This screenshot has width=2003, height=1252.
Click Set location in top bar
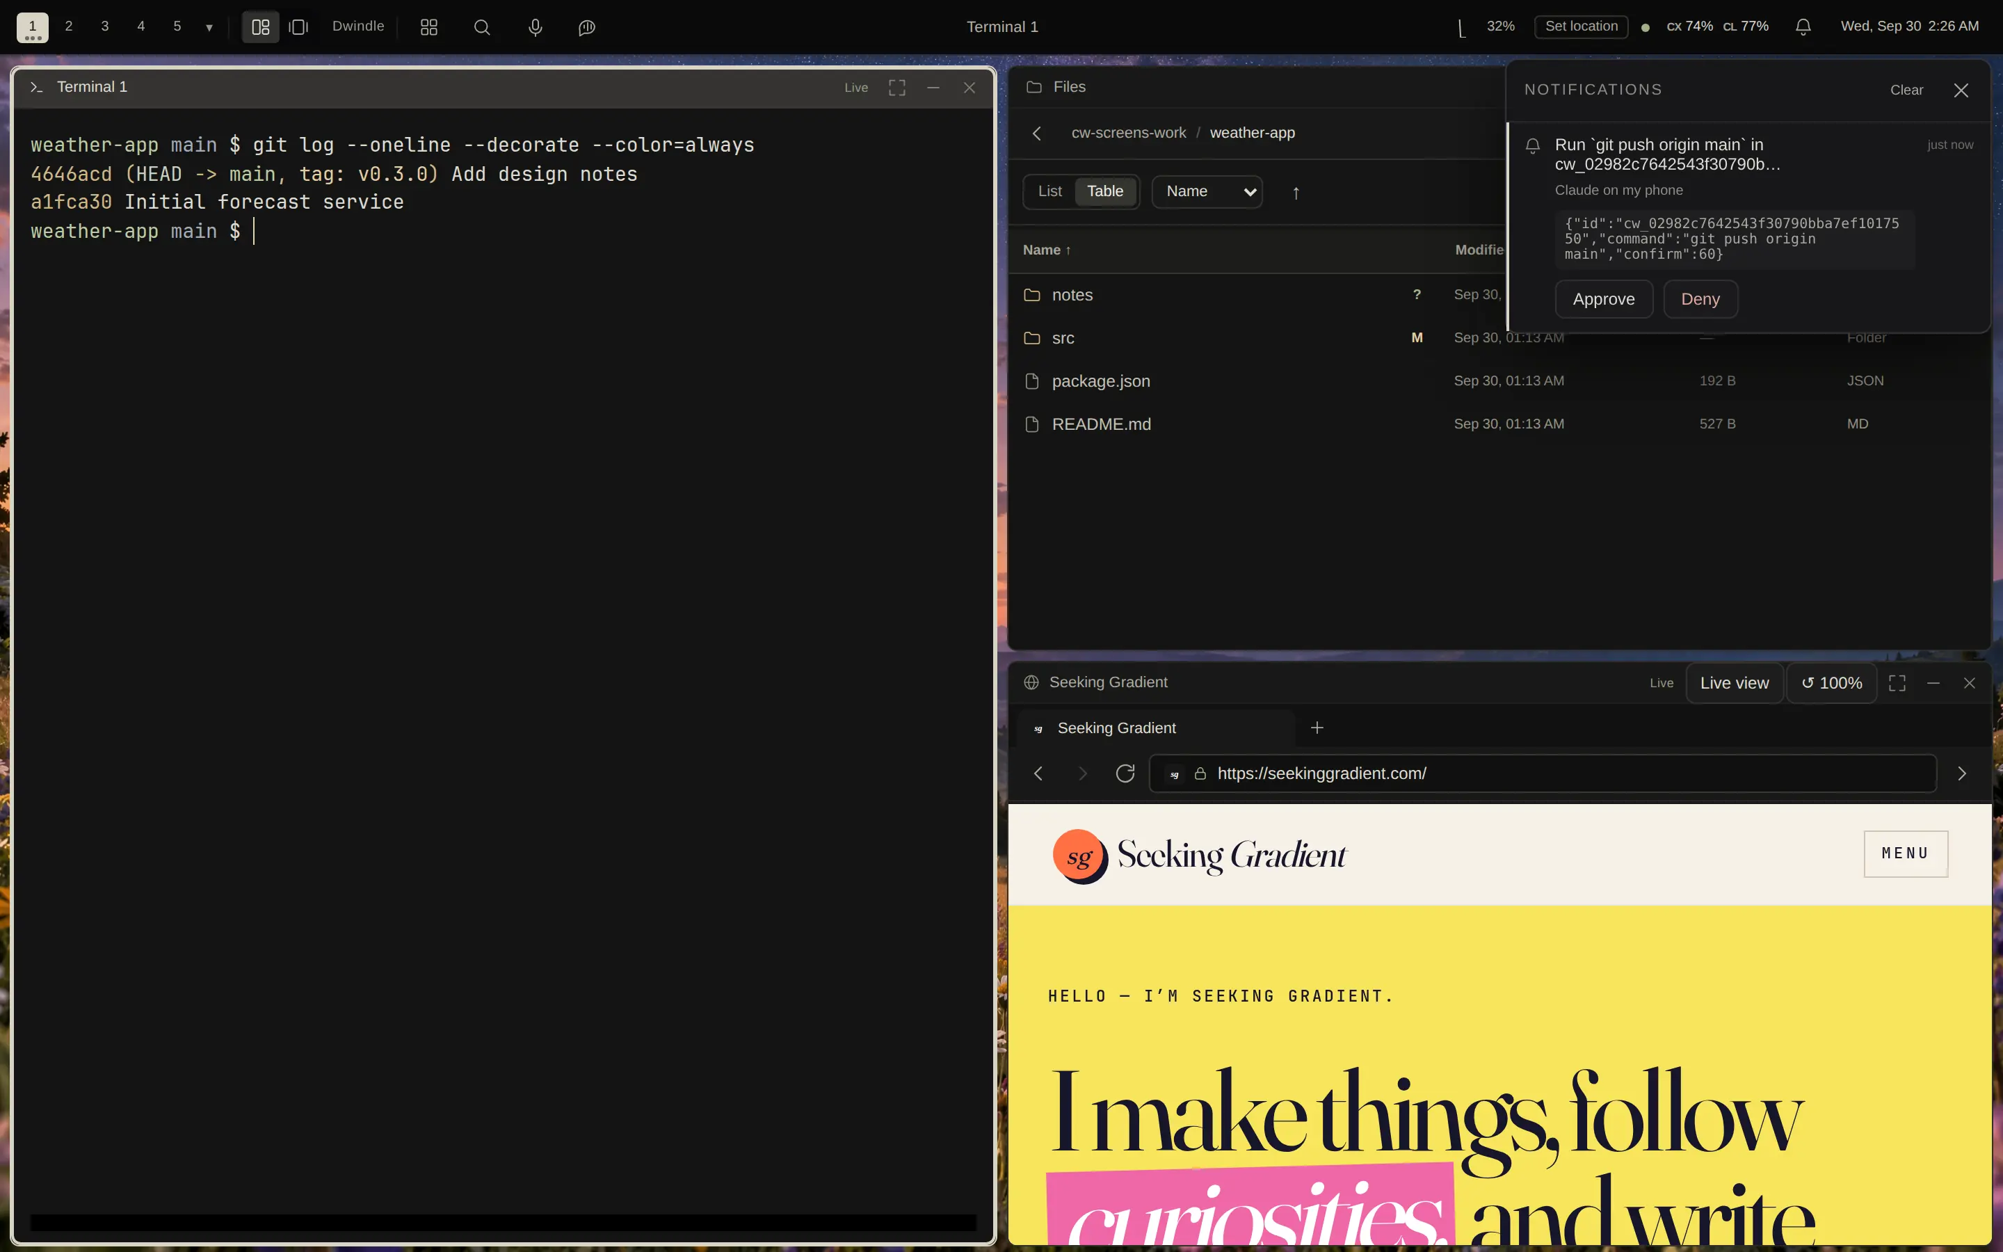[1581, 26]
